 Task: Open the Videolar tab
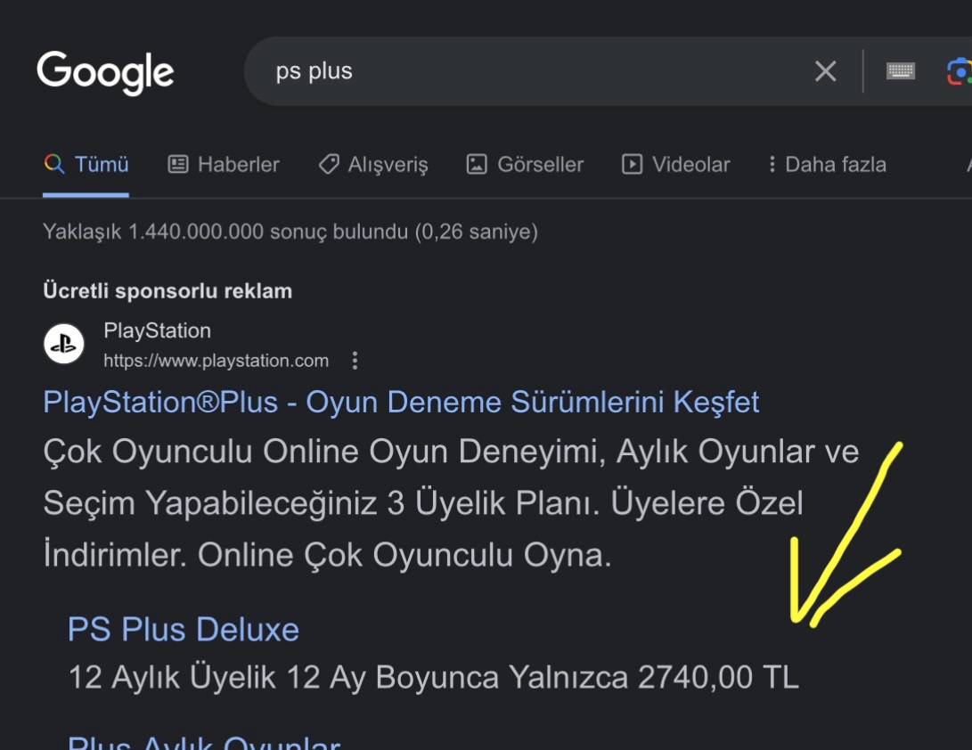675,164
